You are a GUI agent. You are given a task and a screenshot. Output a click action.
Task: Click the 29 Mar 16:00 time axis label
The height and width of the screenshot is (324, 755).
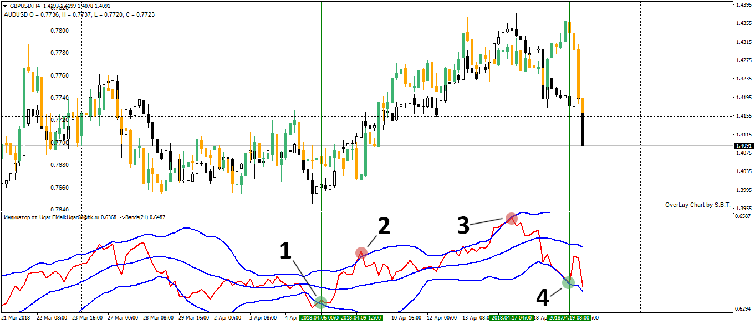[195, 318]
